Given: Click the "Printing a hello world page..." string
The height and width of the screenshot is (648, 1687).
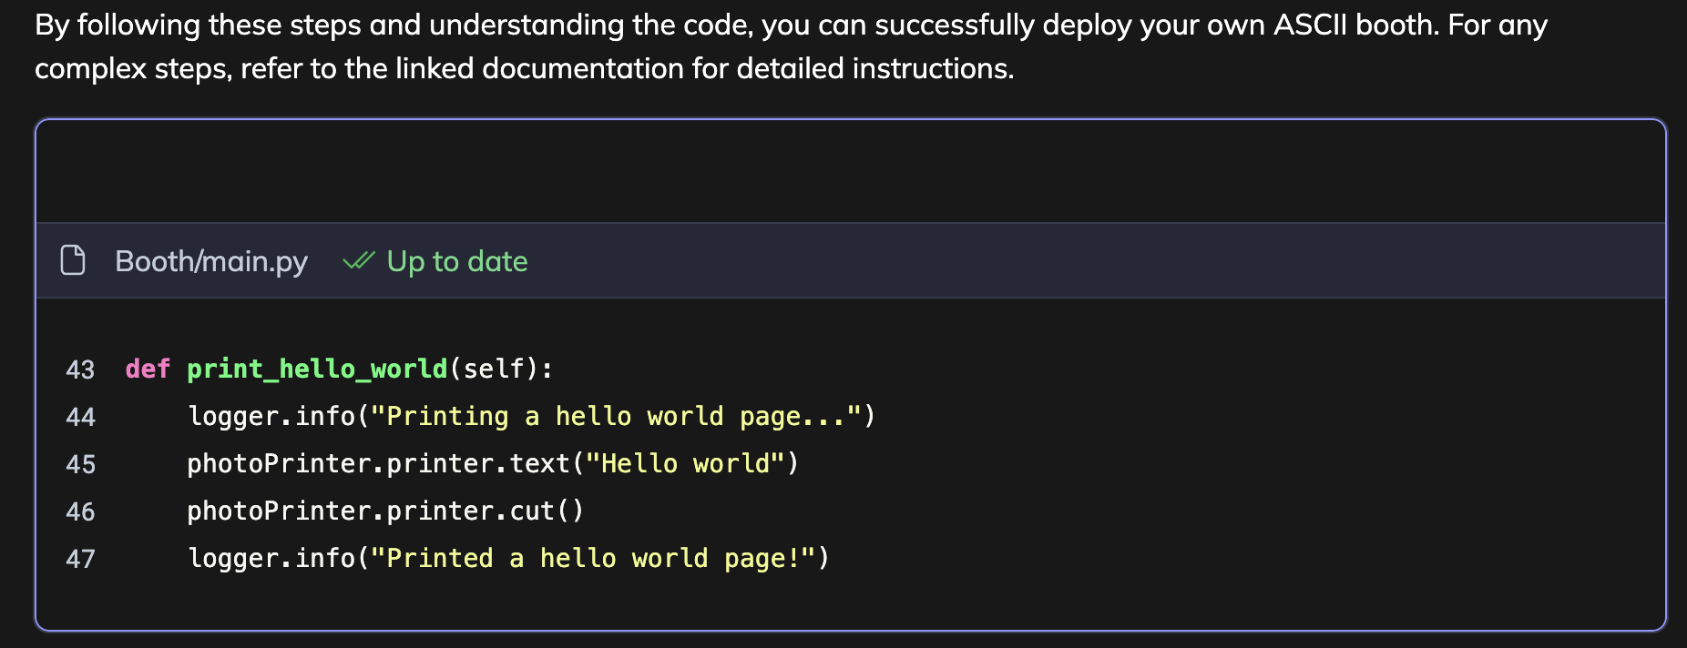Looking at the screenshot, I should coord(616,416).
